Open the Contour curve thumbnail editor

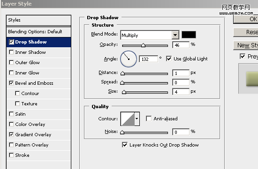tap(128, 119)
